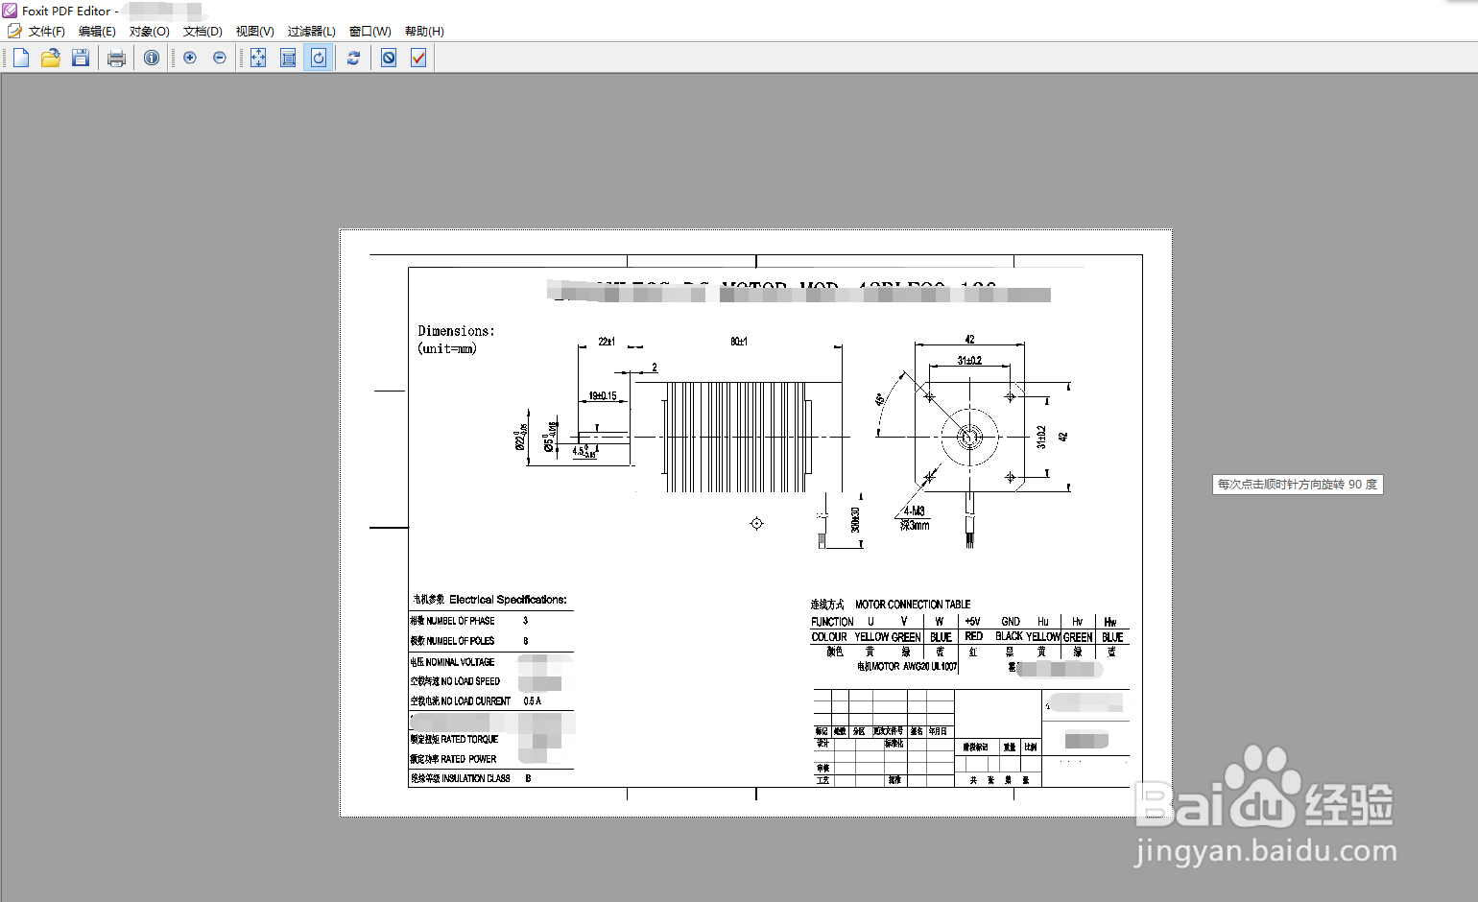Image resolution: width=1478 pixels, height=902 pixels.
Task: Click the cancel changes prohibited-sign icon
Action: point(389,58)
